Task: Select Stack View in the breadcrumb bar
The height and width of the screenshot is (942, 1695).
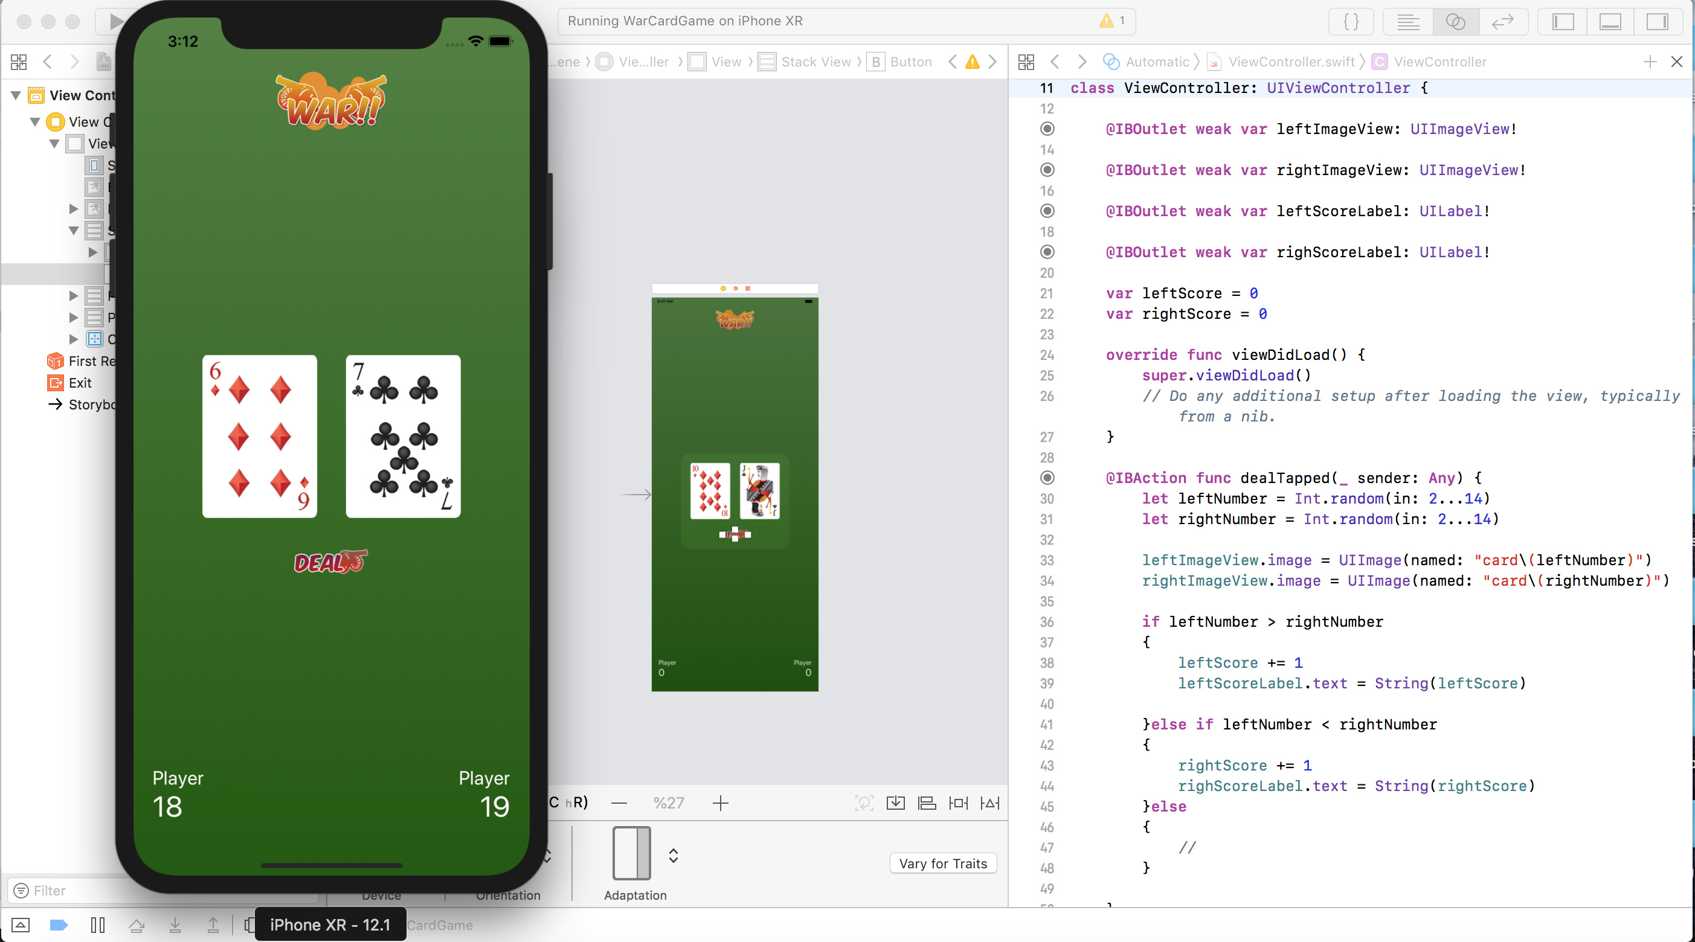Action: [x=816, y=62]
